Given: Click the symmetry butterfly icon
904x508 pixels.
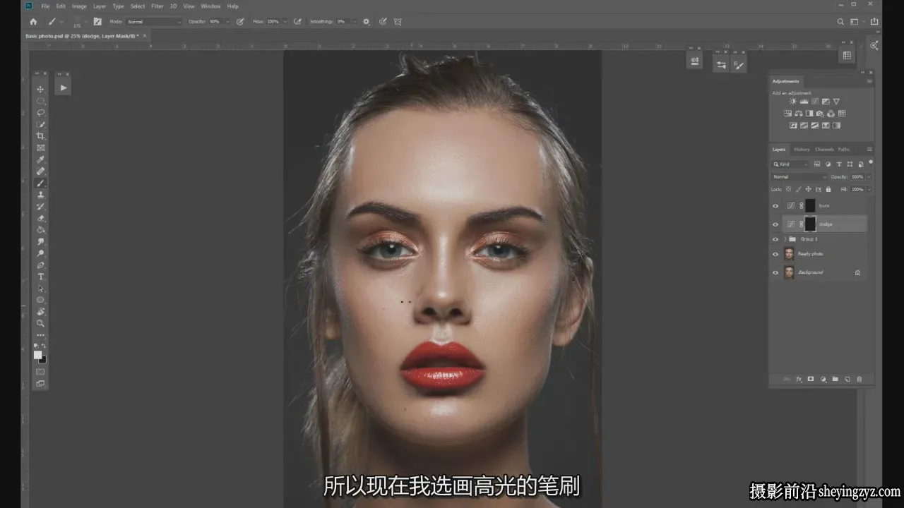Looking at the screenshot, I should pyautogui.click(x=398, y=22).
